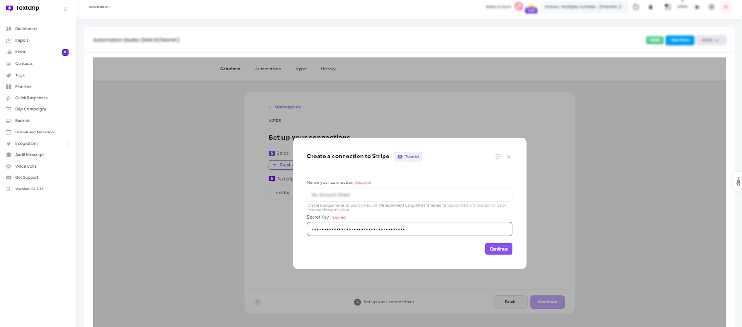Open the vertical Help side tab
The image size is (742, 327).
[x=738, y=182]
